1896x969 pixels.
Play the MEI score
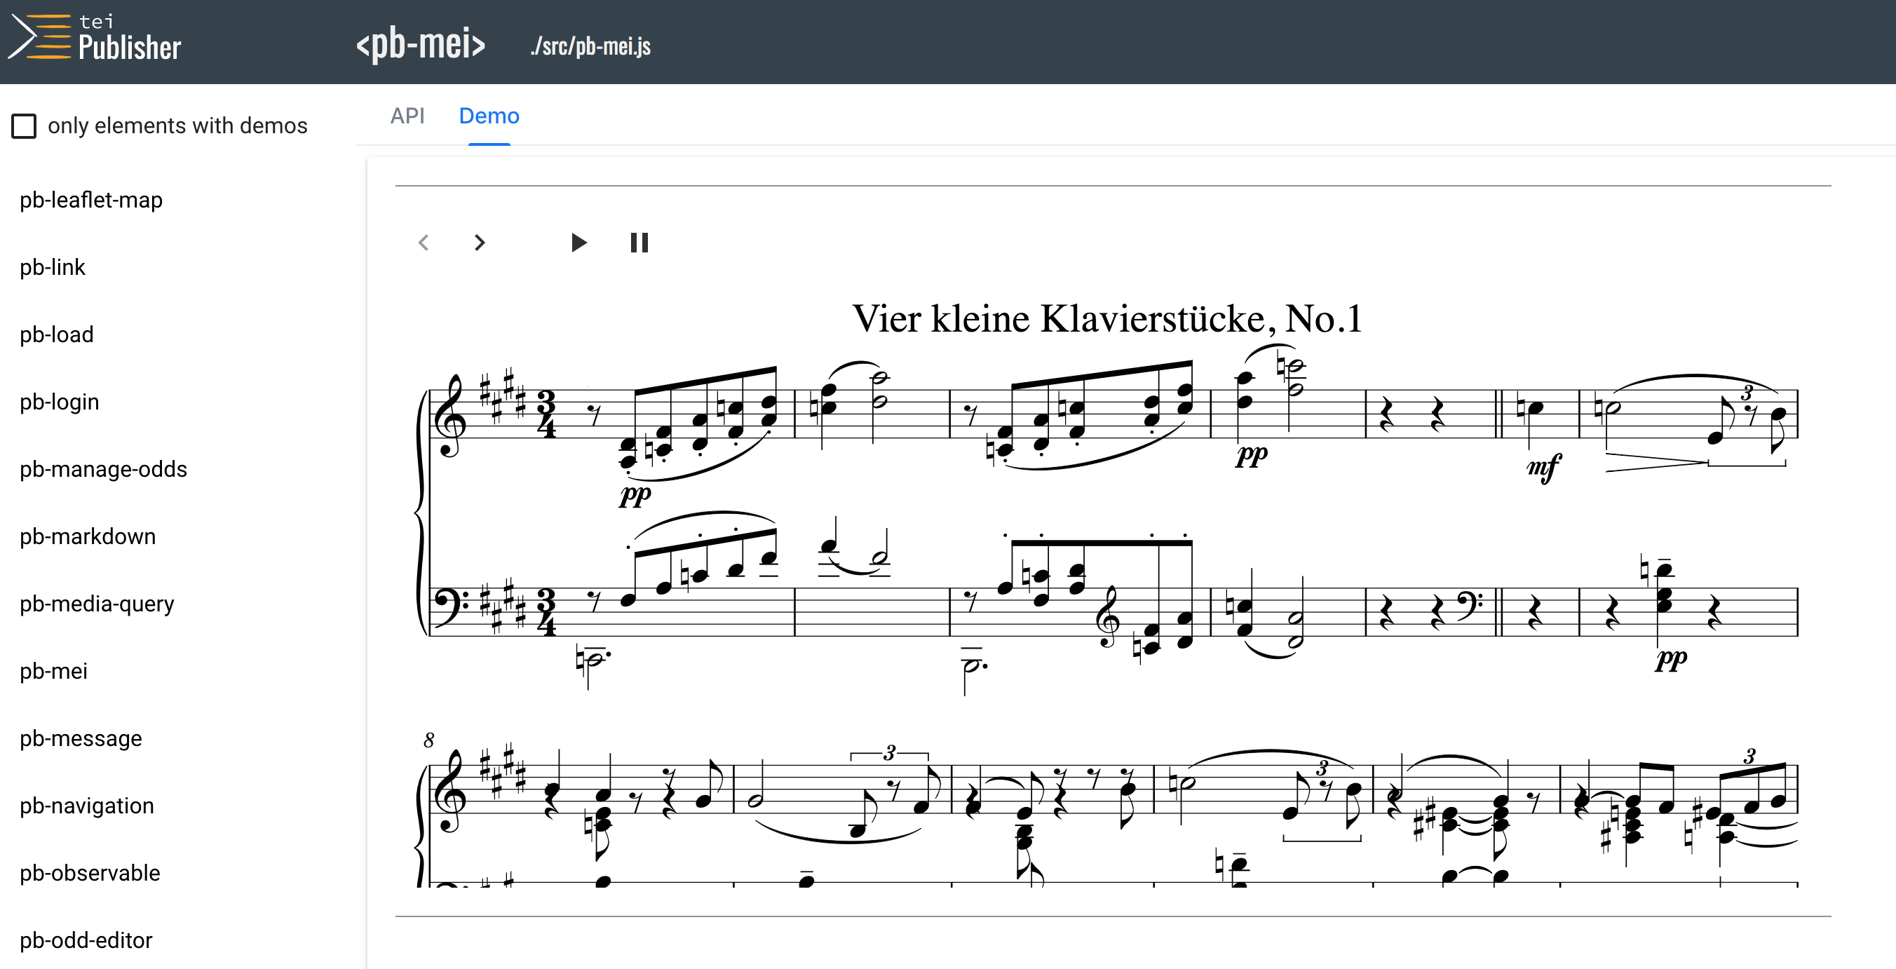578,243
